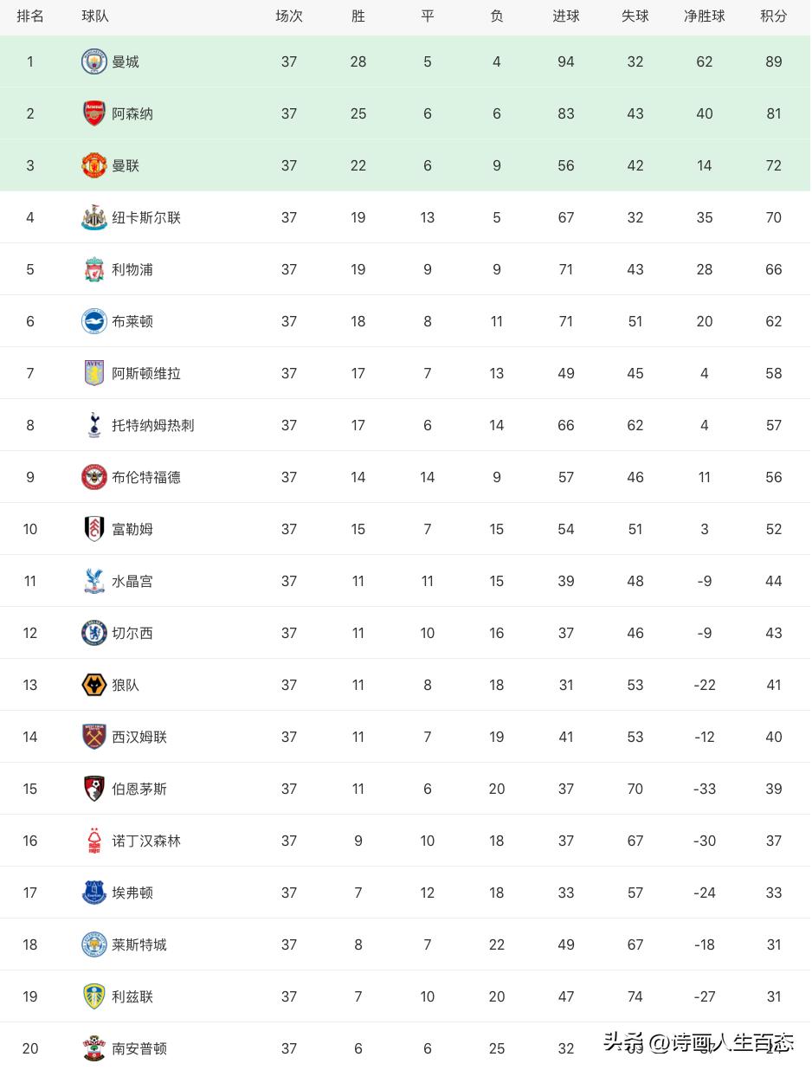Select the 水晶宫 team name

click(132, 581)
